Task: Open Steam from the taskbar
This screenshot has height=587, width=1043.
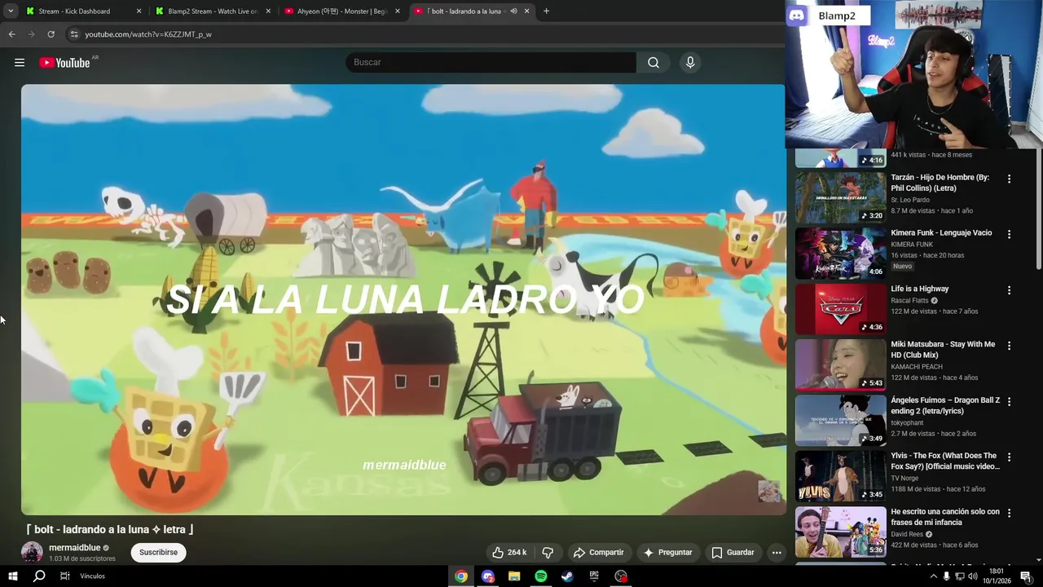Action: tap(567, 576)
